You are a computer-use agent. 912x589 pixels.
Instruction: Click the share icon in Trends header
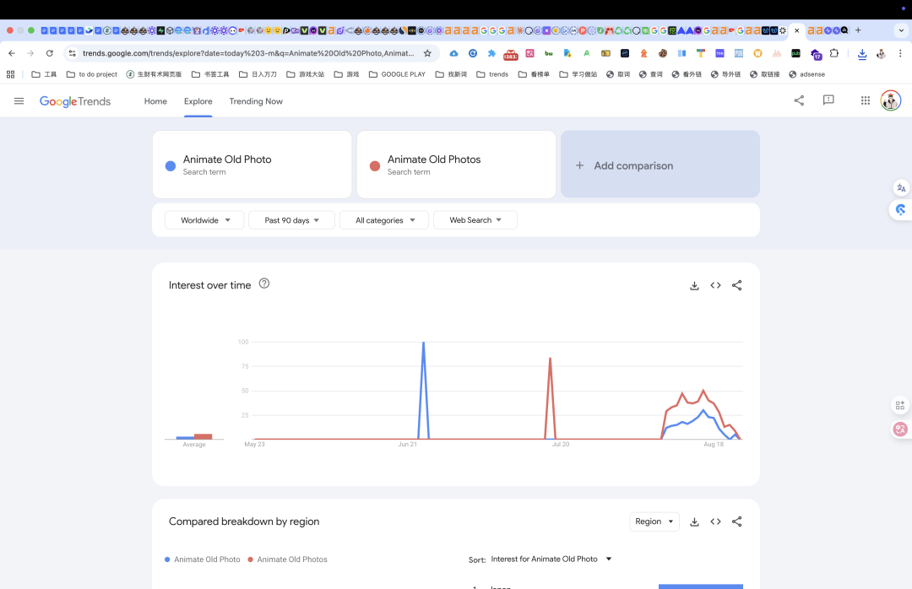tap(799, 100)
